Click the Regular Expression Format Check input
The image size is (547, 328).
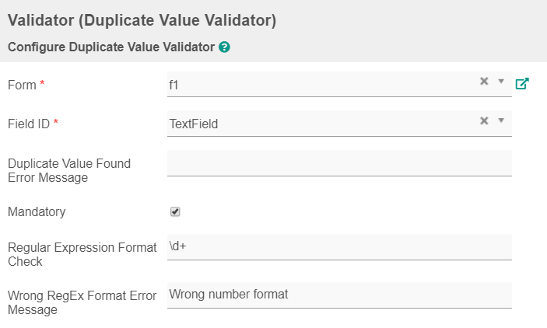(339, 246)
